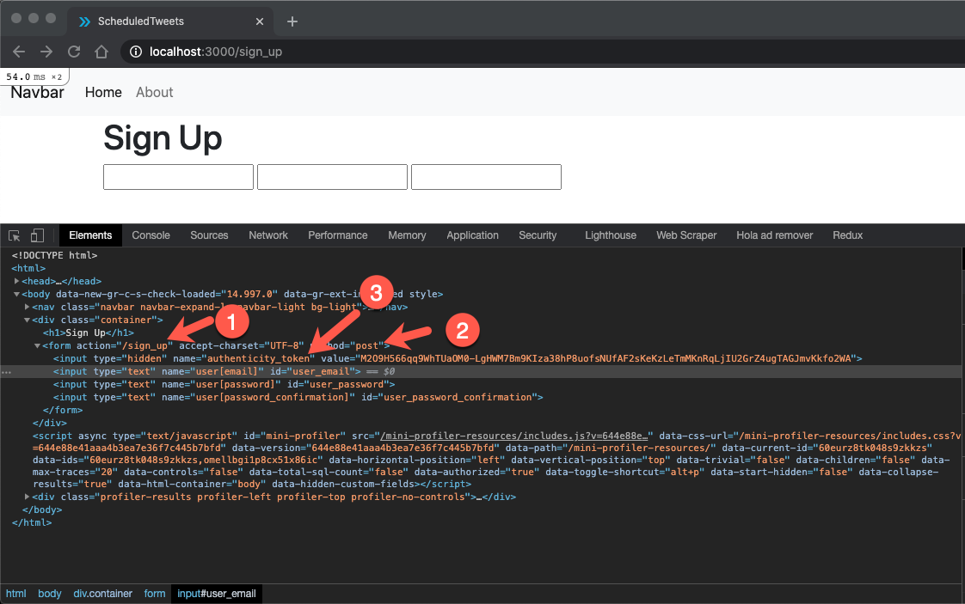Collapse the body element node

click(16, 294)
